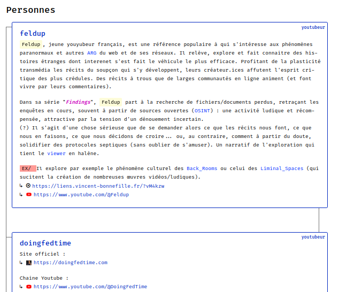Screen dimensions: 339x292
Task: Click the highlighted EX/ label
Action: [27, 168]
